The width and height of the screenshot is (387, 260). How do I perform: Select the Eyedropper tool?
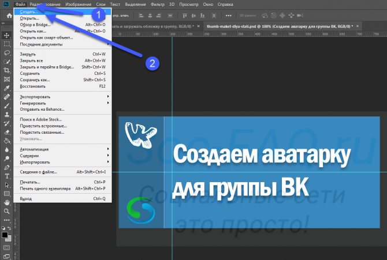click(x=7, y=88)
